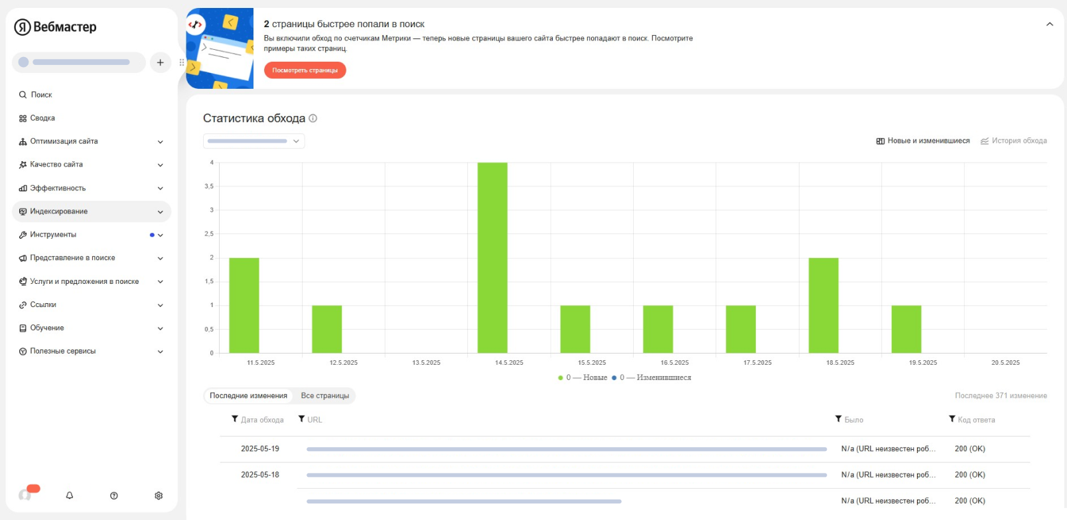This screenshot has width=1067, height=520.
Task: Expand Эффективность section chevron
Action: (160, 188)
